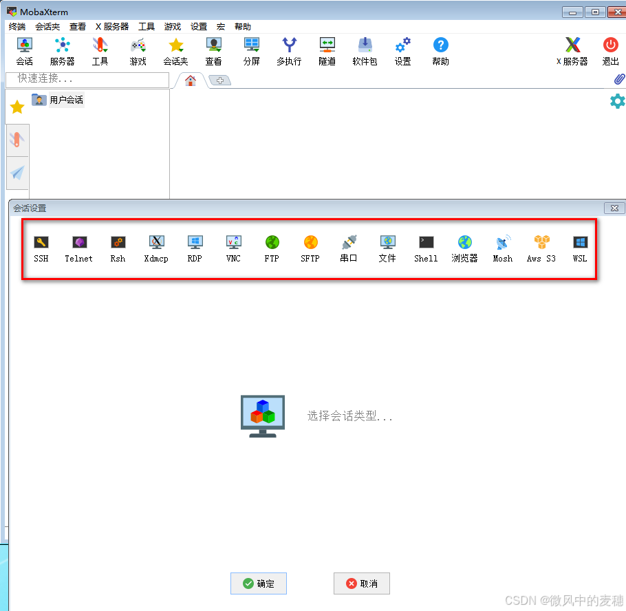This screenshot has width=626, height=611.
Task: Choose FTP session type
Action: (272, 249)
